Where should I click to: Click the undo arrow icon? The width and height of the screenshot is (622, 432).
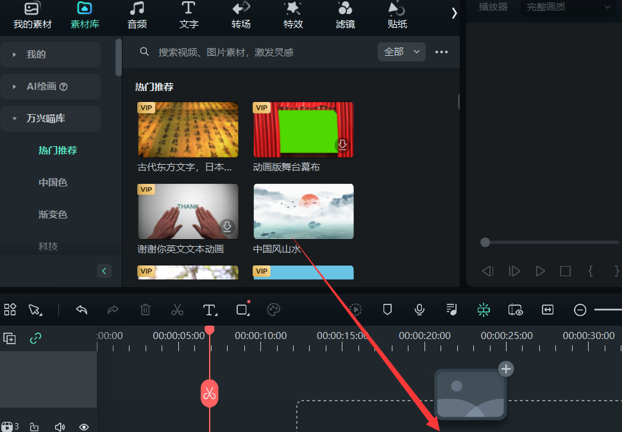[x=81, y=310]
